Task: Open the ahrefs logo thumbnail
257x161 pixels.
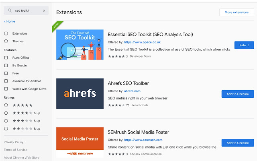Action: (x=80, y=93)
